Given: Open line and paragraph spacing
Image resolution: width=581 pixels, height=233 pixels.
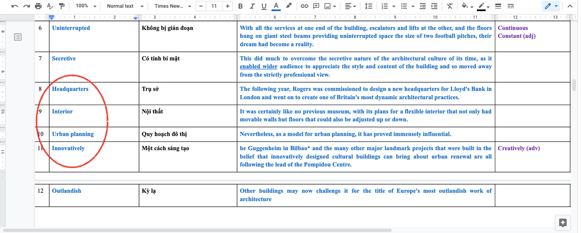Looking at the screenshot, I should point(368,6).
